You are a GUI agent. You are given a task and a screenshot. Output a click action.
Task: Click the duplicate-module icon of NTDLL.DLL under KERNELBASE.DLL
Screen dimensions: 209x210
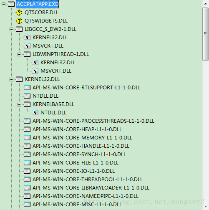click(x=35, y=113)
